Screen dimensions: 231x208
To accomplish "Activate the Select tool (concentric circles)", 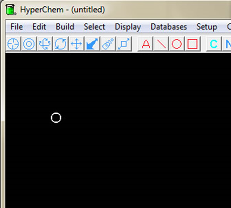I will (29, 44).
